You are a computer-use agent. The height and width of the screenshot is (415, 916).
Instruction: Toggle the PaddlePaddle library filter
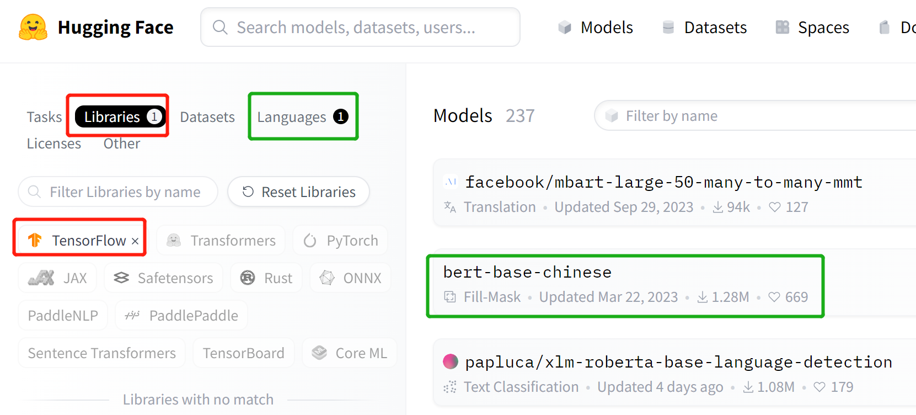pyautogui.click(x=181, y=315)
